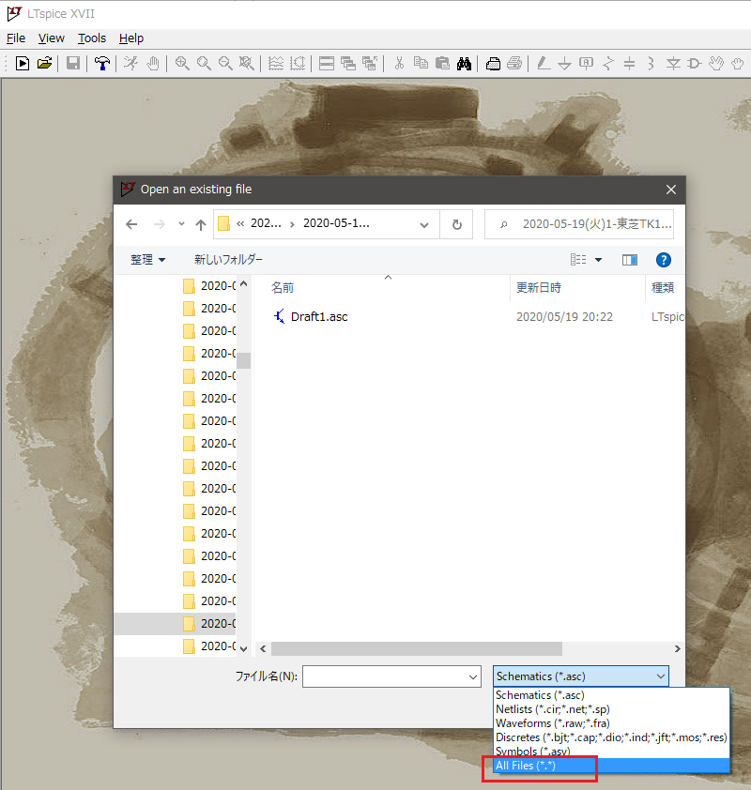
Task: Click the Find binoculars icon
Action: point(464,64)
